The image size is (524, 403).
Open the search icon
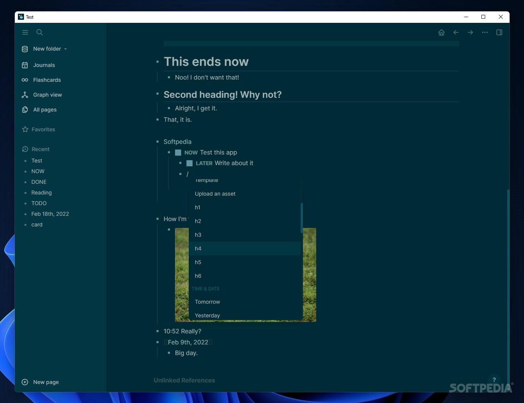[40, 32]
